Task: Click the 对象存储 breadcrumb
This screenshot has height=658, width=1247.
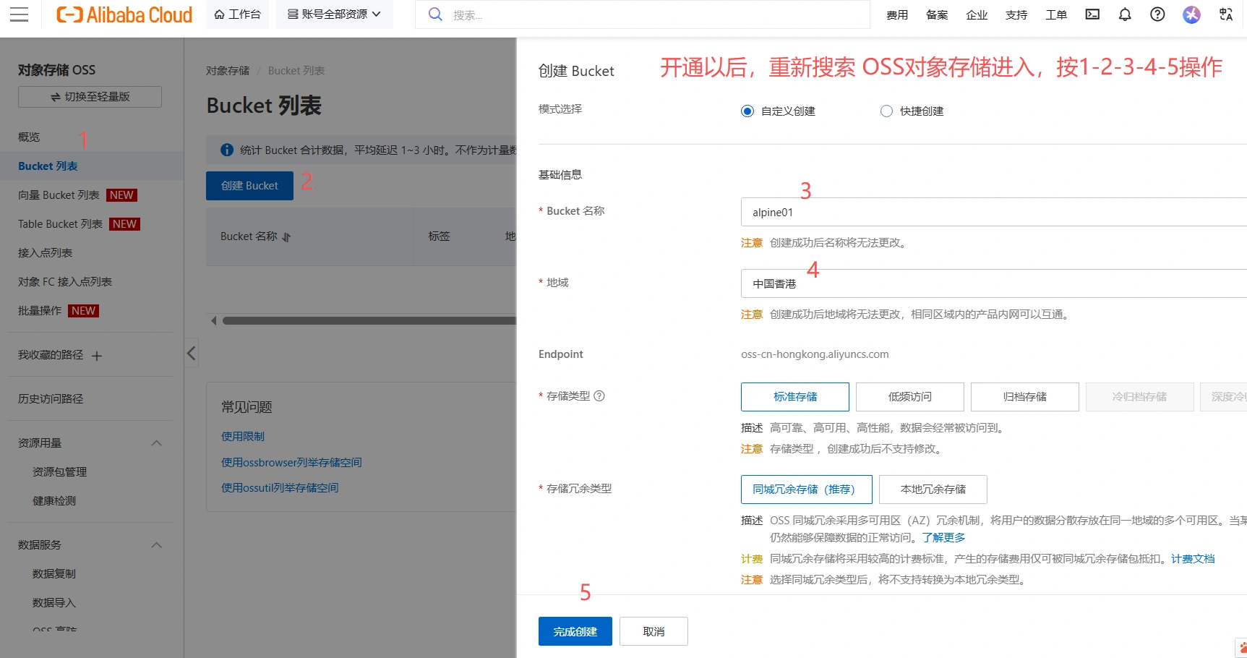Action: pyautogui.click(x=228, y=71)
